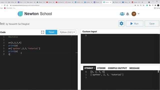Reset the code editor
The width and height of the screenshot is (160, 90).
pyautogui.click(x=51, y=32)
